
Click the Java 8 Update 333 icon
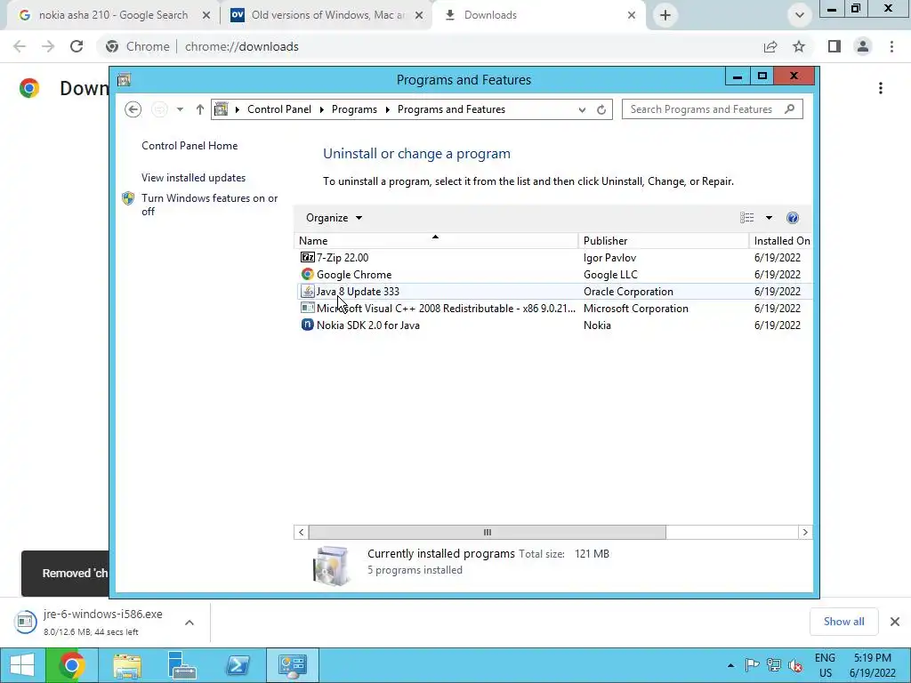(x=307, y=291)
